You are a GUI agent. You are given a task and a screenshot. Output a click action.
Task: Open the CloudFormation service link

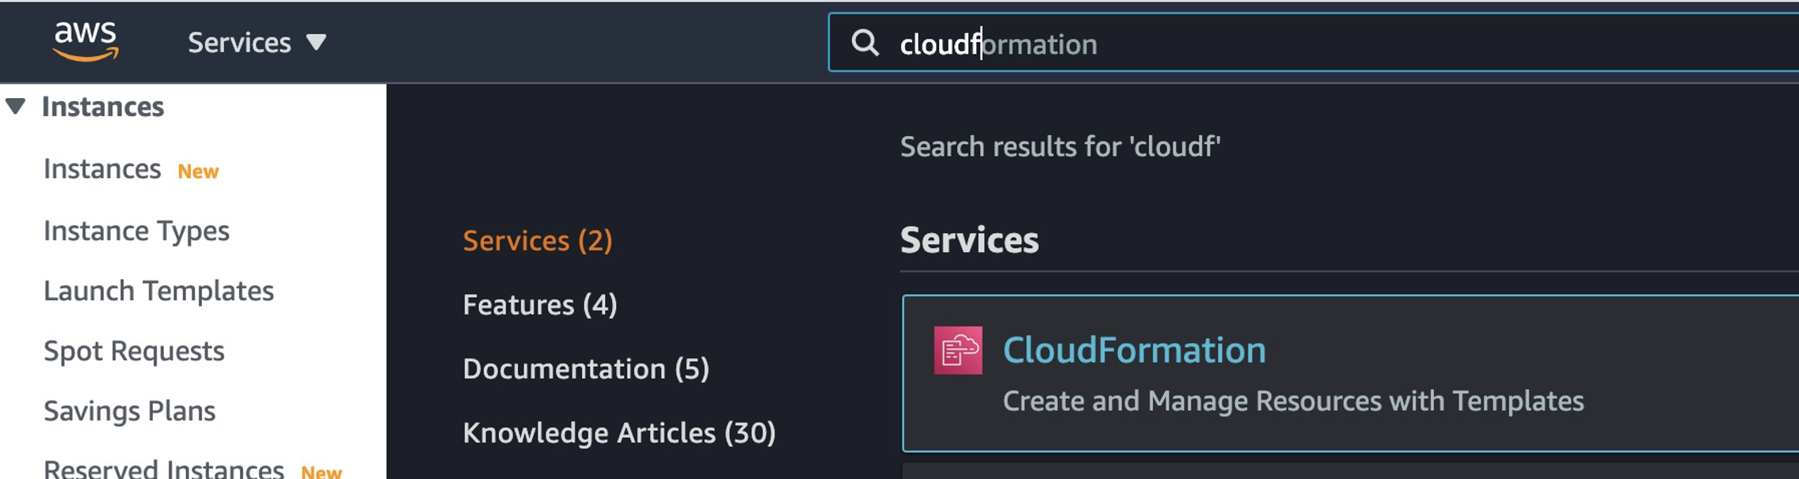click(1134, 350)
